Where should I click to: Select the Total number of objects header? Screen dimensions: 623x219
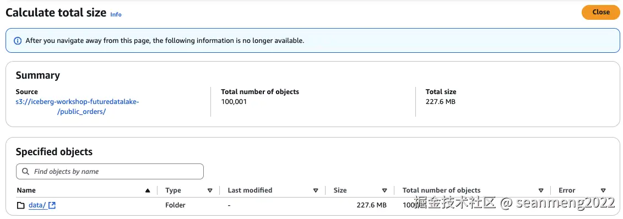point(441,190)
